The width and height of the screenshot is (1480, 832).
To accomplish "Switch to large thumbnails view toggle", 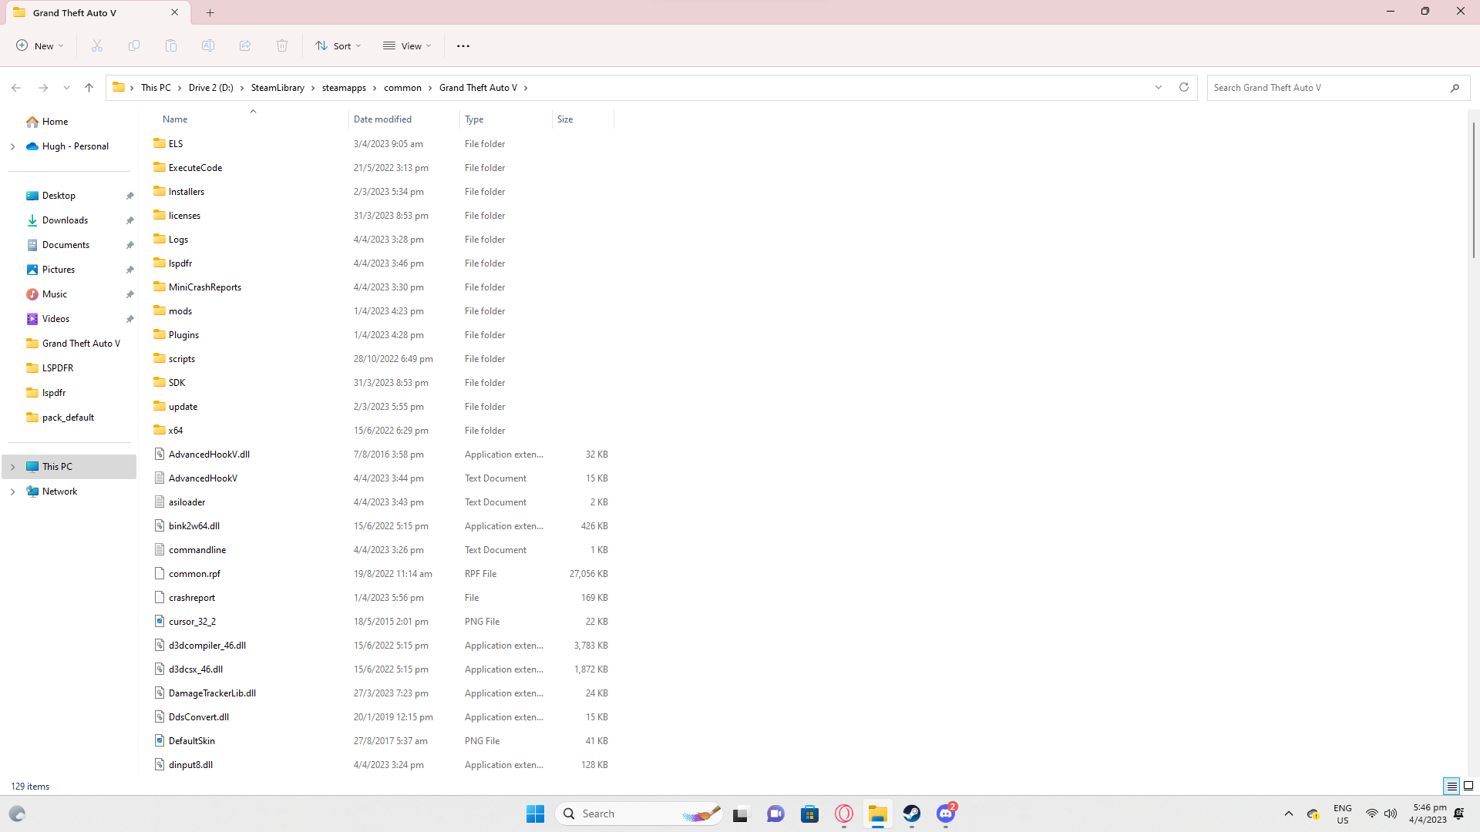I will pos(1468,786).
